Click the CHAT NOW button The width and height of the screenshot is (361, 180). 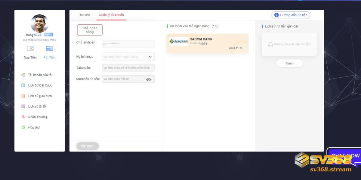[345, 156]
